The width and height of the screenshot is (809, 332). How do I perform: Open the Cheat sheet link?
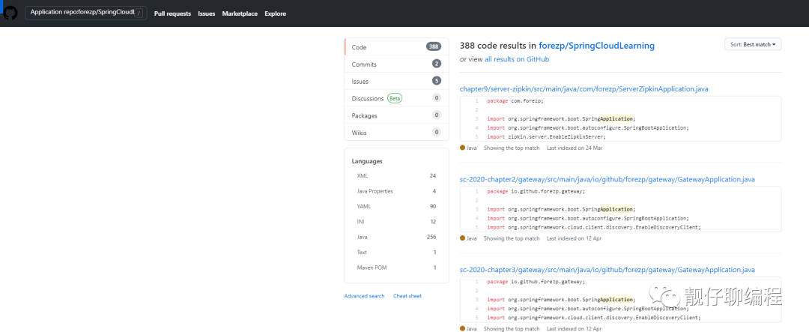(x=407, y=296)
